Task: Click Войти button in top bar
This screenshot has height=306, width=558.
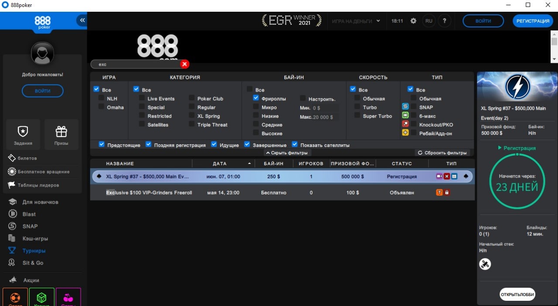Action: pyautogui.click(x=483, y=21)
